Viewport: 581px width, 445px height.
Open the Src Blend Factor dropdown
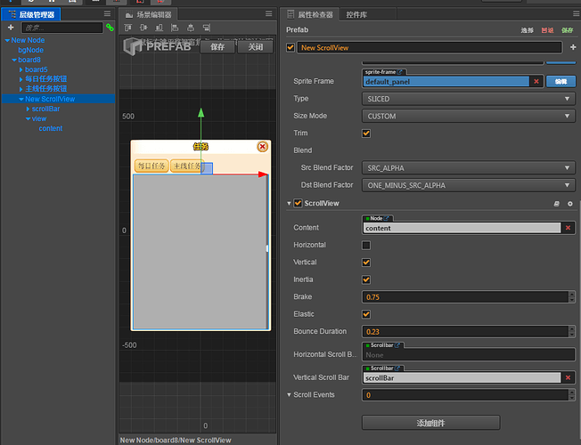(468, 168)
